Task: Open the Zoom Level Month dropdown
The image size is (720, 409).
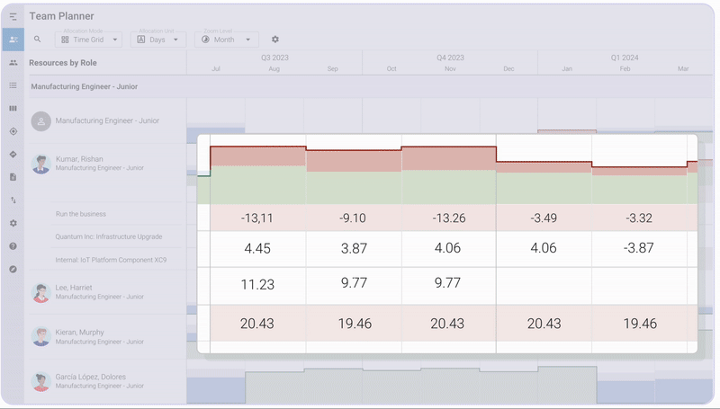Action: tap(227, 40)
